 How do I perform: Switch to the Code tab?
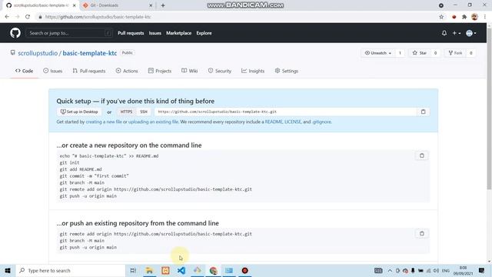point(24,71)
